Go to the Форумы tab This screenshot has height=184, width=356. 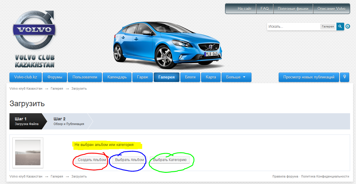55,77
